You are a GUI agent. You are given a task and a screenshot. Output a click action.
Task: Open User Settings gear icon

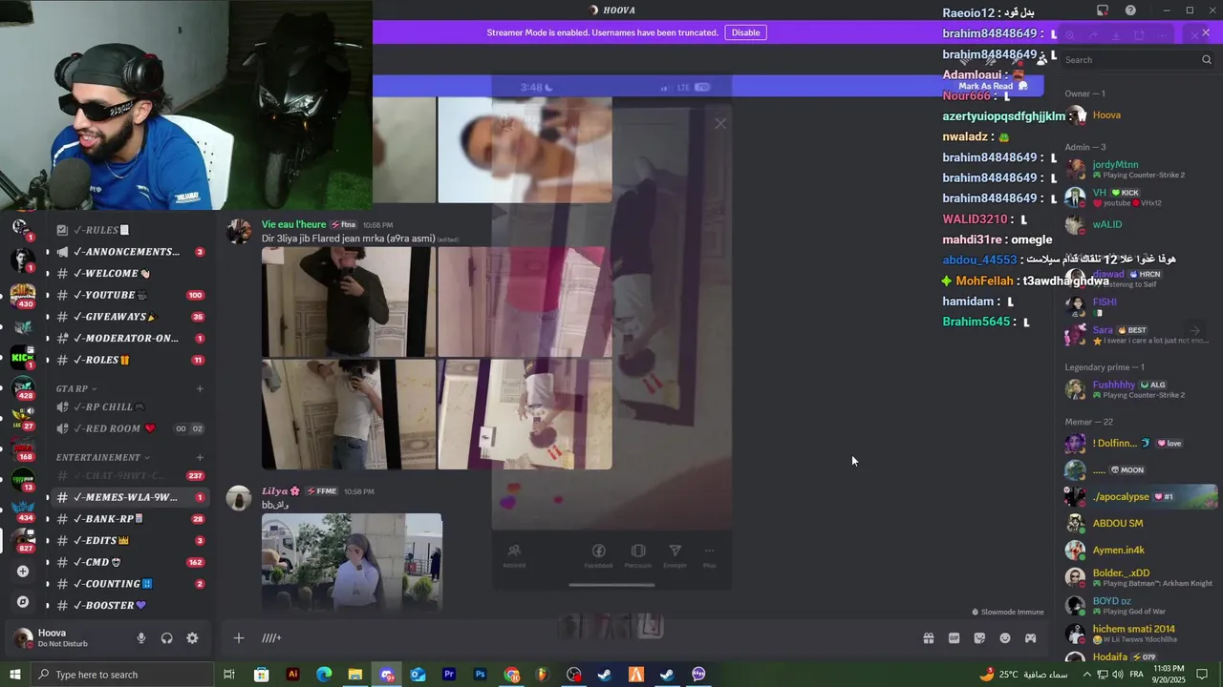[192, 638]
